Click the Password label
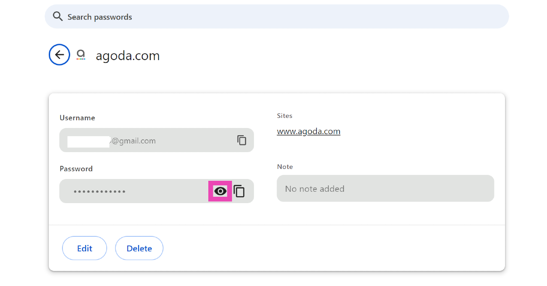Image resolution: width=547 pixels, height=286 pixels. click(76, 169)
